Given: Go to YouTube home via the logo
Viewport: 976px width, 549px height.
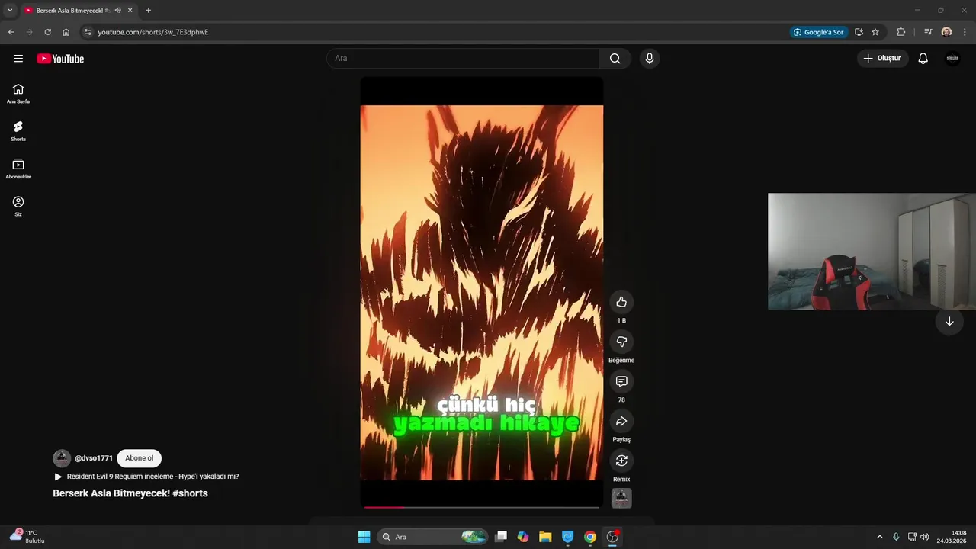Looking at the screenshot, I should click(x=60, y=59).
